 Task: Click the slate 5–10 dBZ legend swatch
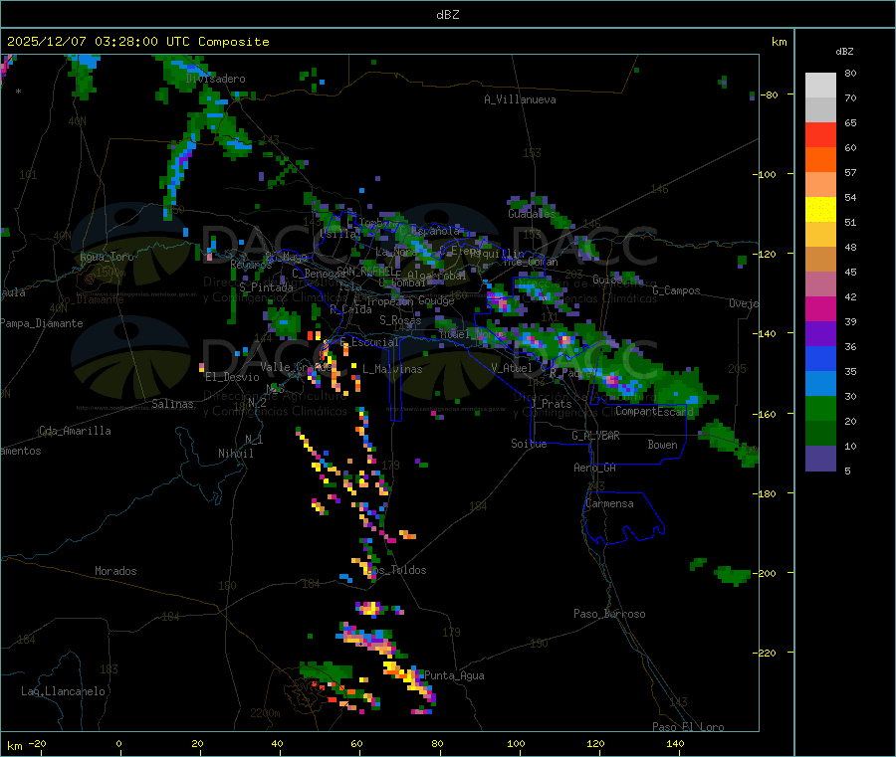[x=820, y=459]
